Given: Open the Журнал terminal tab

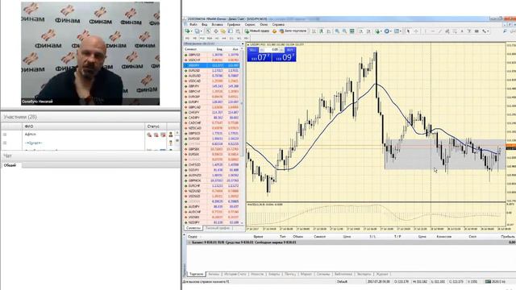Looking at the screenshot, I should [x=382, y=274].
